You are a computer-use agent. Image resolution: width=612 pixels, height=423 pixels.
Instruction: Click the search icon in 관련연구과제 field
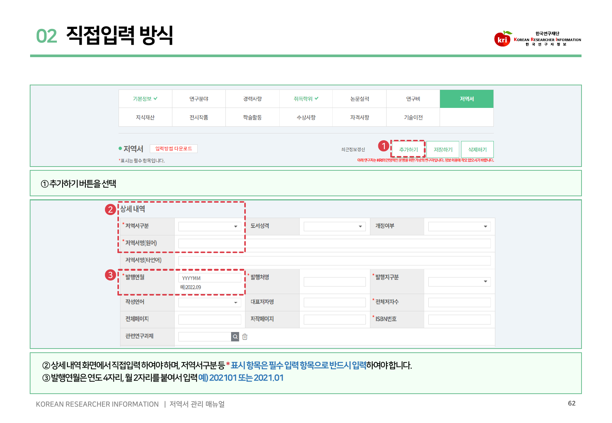(235, 337)
